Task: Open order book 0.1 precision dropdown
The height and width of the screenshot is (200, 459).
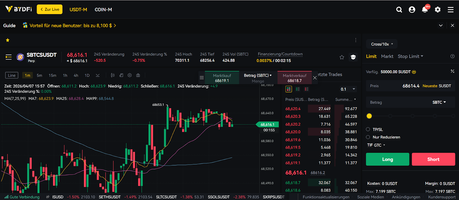Action: coord(348,89)
